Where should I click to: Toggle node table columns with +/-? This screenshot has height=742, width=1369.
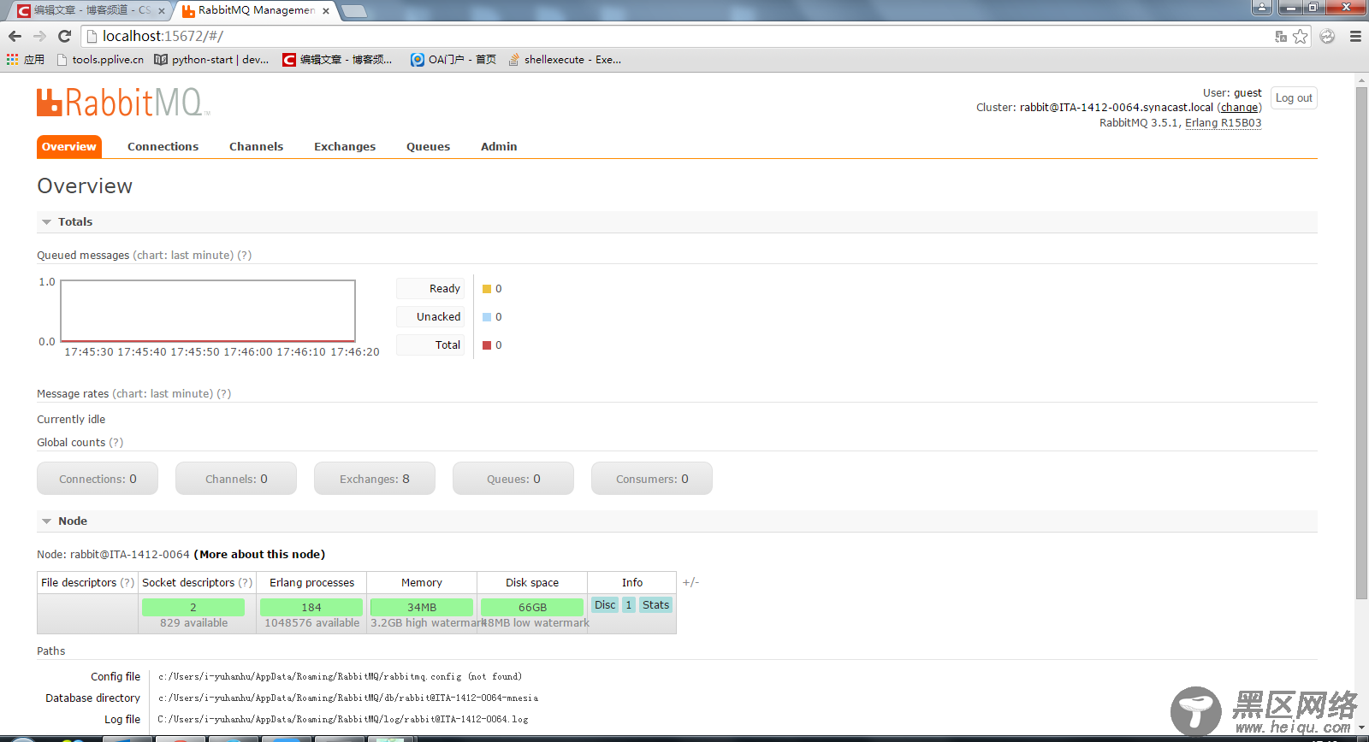pyautogui.click(x=690, y=582)
